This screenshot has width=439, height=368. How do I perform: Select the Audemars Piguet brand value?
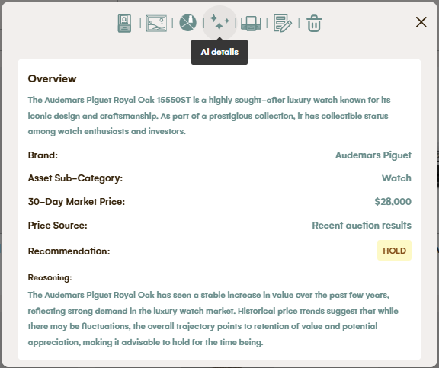(x=373, y=155)
